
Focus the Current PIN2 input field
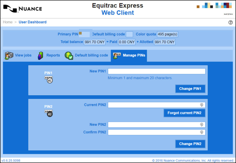pos(157,105)
